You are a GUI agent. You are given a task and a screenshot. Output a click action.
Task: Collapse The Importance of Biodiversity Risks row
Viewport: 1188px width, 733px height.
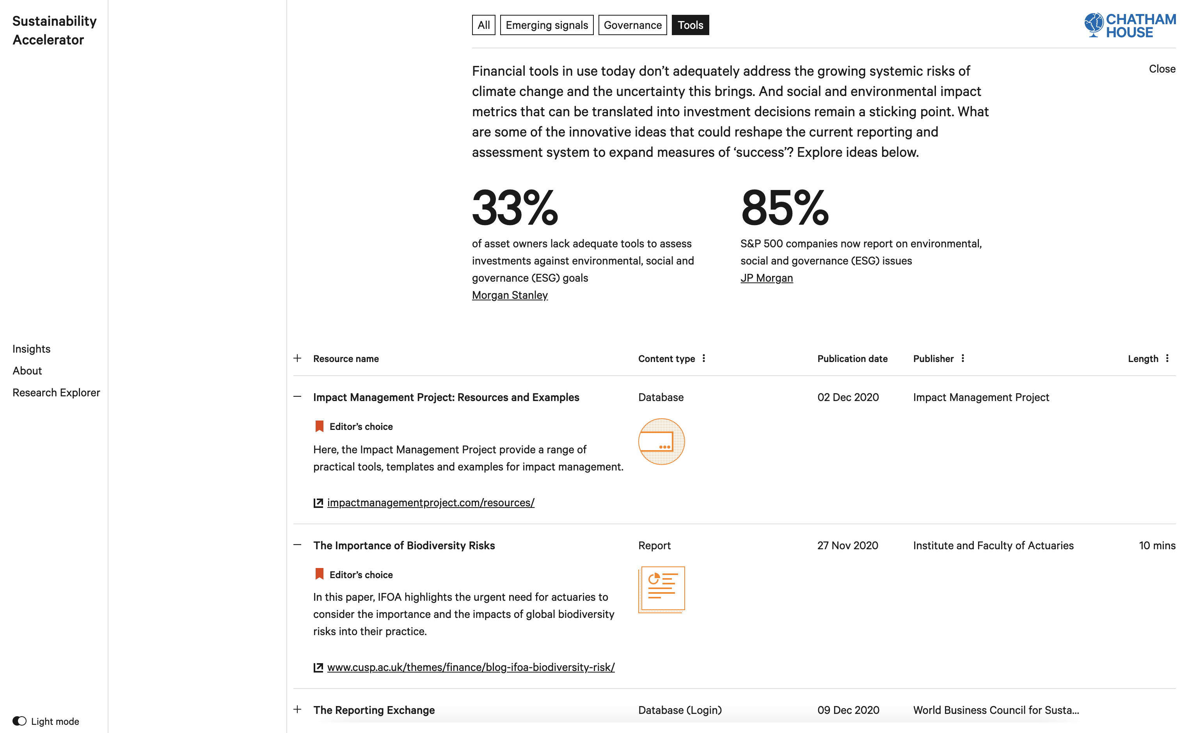[298, 545]
